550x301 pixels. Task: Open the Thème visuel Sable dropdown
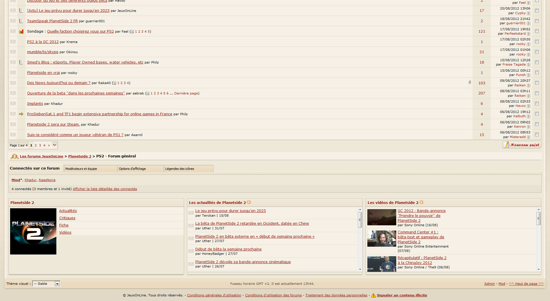click(x=46, y=284)
